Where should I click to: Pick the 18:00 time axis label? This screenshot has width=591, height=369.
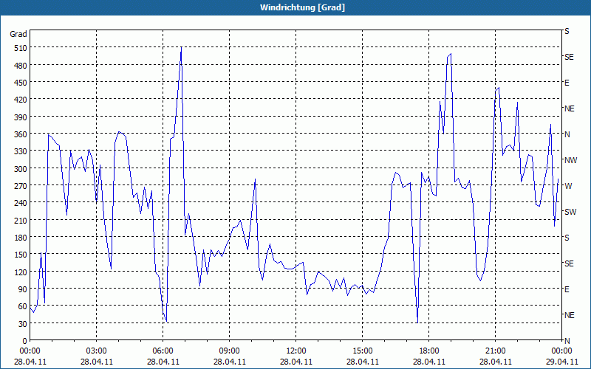point(428,351)
